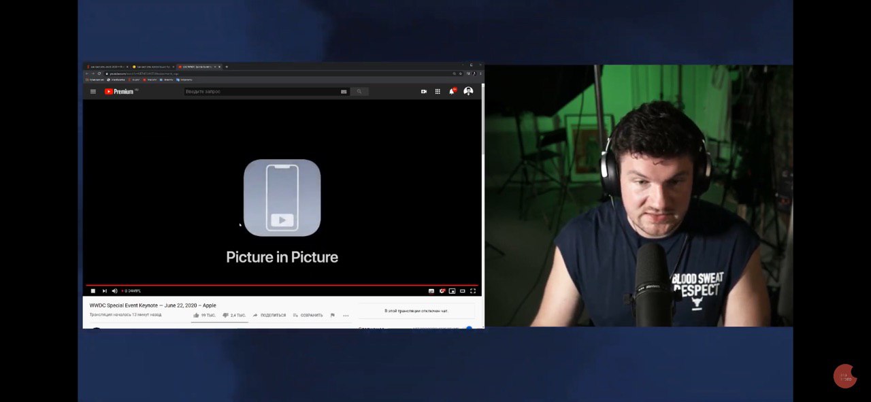Viewport: 871px width, 402px height.
Task: Seek on the red progress bar
Action: coord(282,285)
